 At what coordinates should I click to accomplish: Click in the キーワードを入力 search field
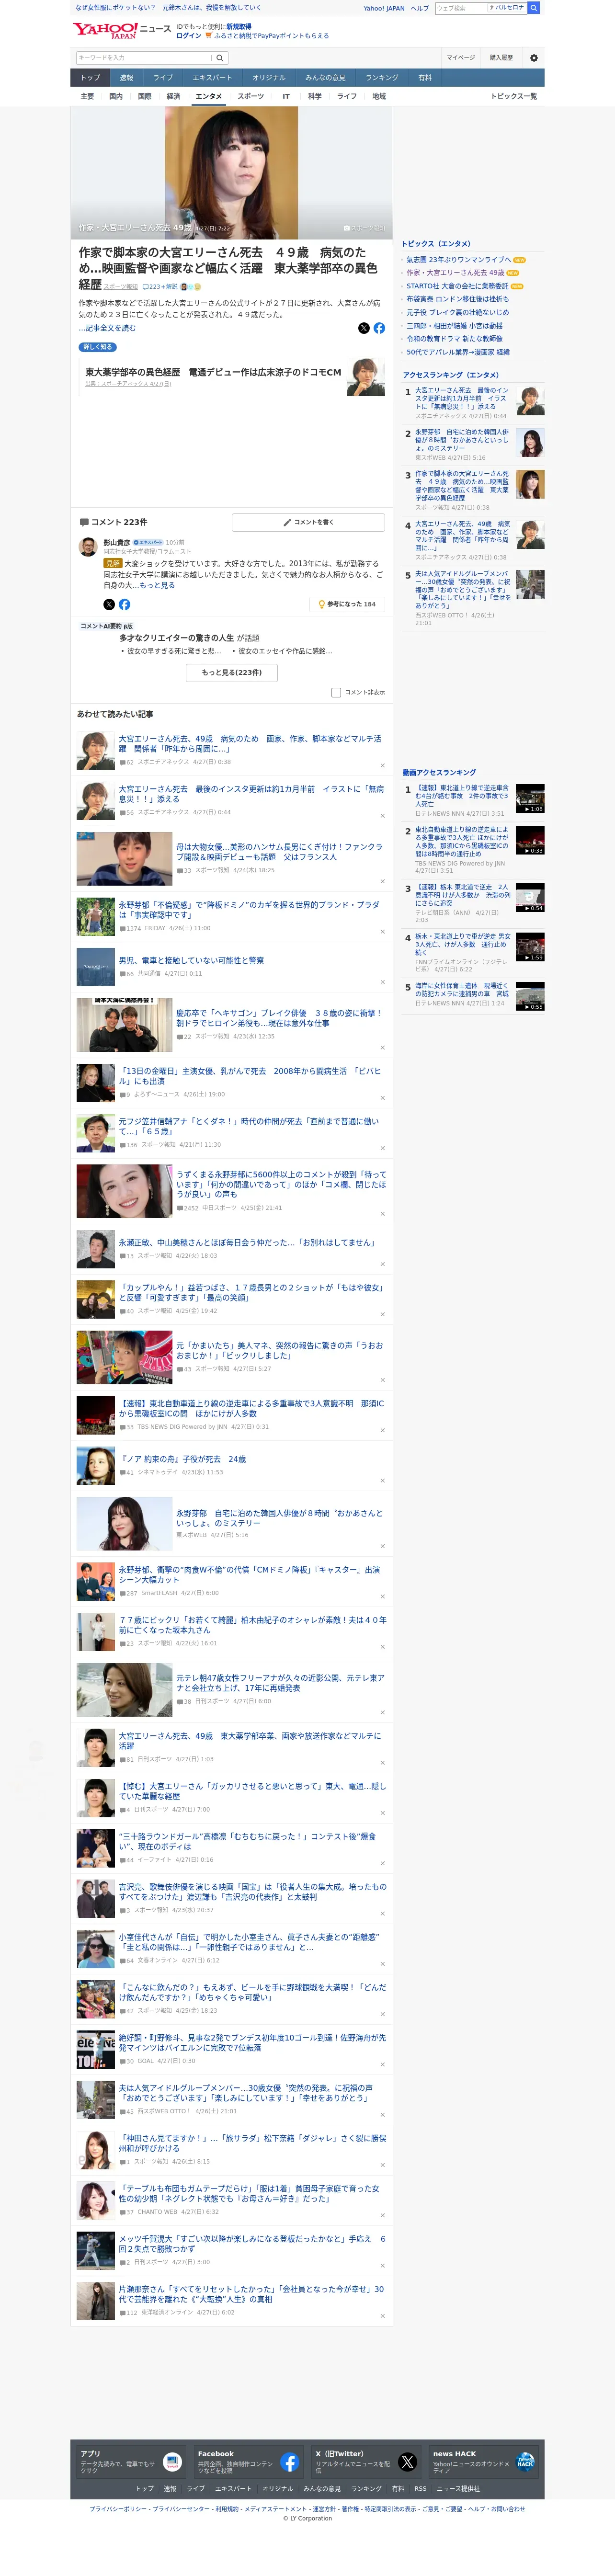click(144, 57)
